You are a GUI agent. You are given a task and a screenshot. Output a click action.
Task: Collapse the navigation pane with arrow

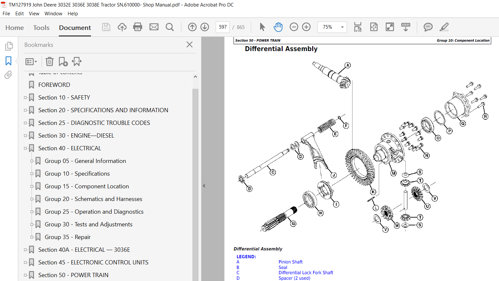click(204, 186)
